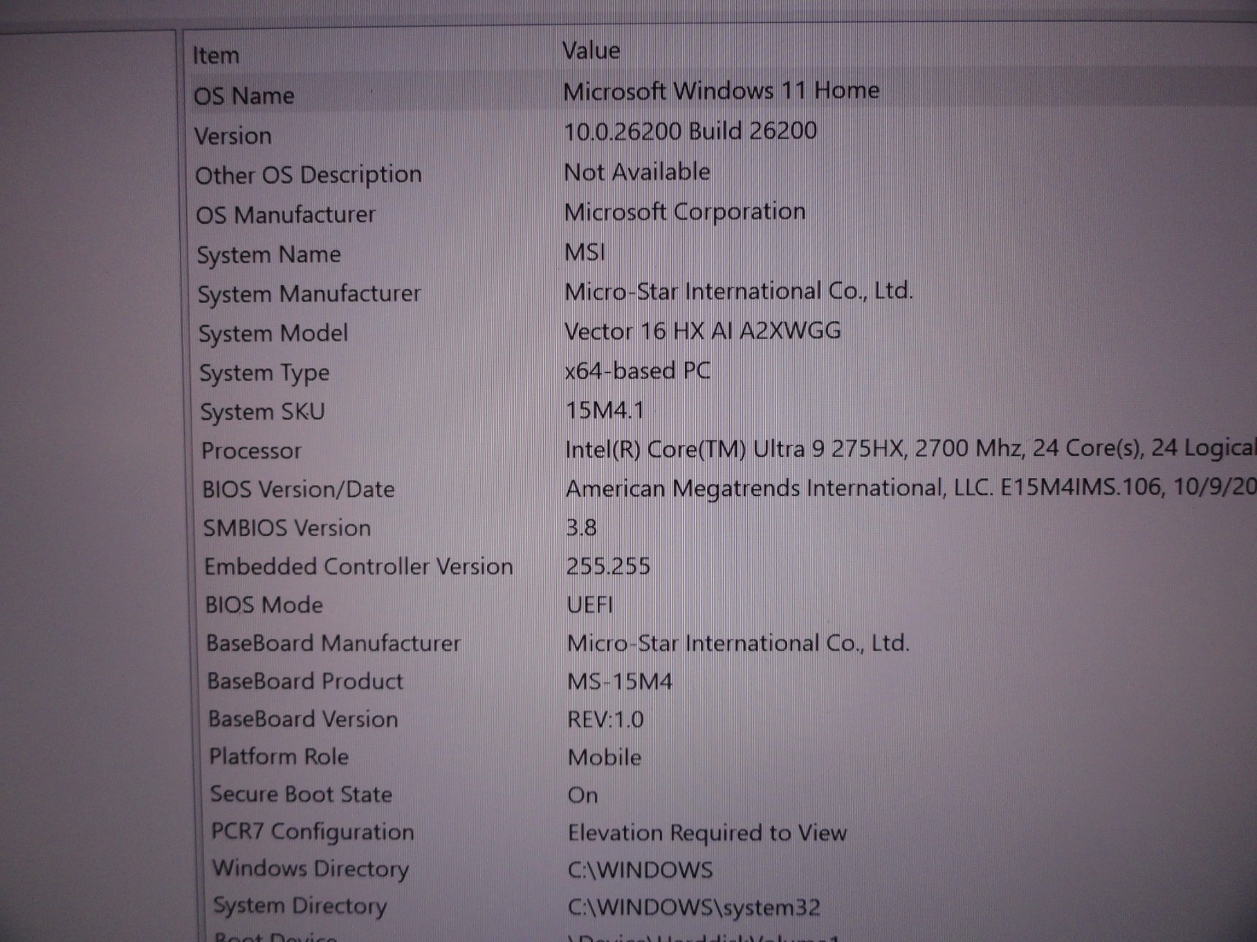This screenshot has height=942, width=1257.
Task: Select BaseBoard Manufacturer's Micro-Star International value
Action: click(738, 644)
